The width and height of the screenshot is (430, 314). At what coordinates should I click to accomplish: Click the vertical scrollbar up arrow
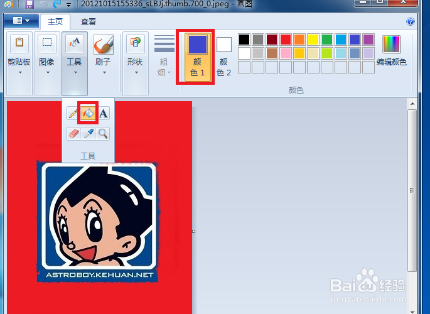point(412,104)
